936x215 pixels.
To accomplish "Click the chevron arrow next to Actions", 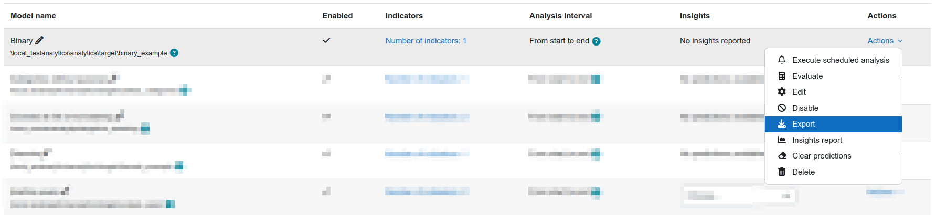I will click(900, 41).
